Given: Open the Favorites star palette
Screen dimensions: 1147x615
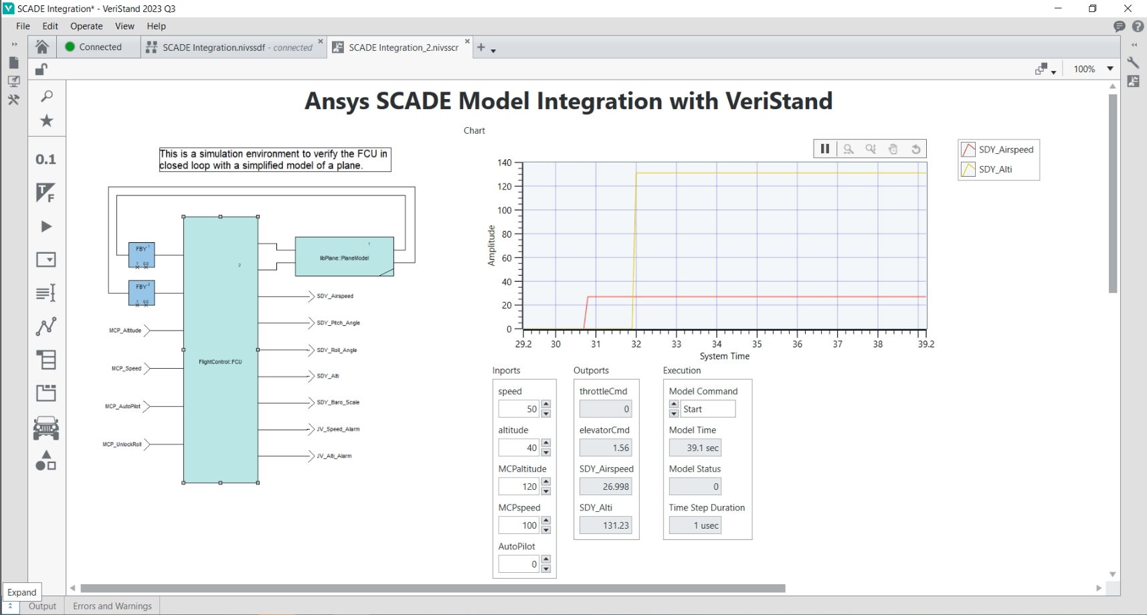Looking at the screenshot, I should tap(46, 121).
